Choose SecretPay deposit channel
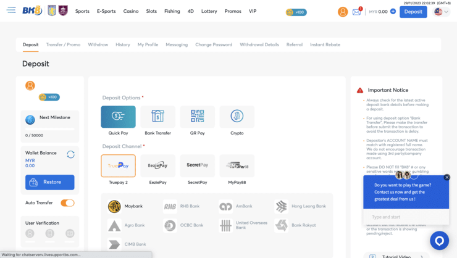 click(x=198, y=165)
